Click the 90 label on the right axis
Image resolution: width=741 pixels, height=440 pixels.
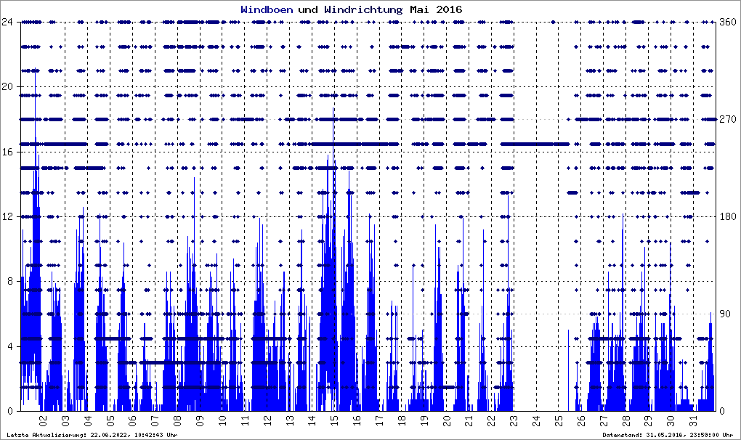pyautogui.click(x=725, y=314)
